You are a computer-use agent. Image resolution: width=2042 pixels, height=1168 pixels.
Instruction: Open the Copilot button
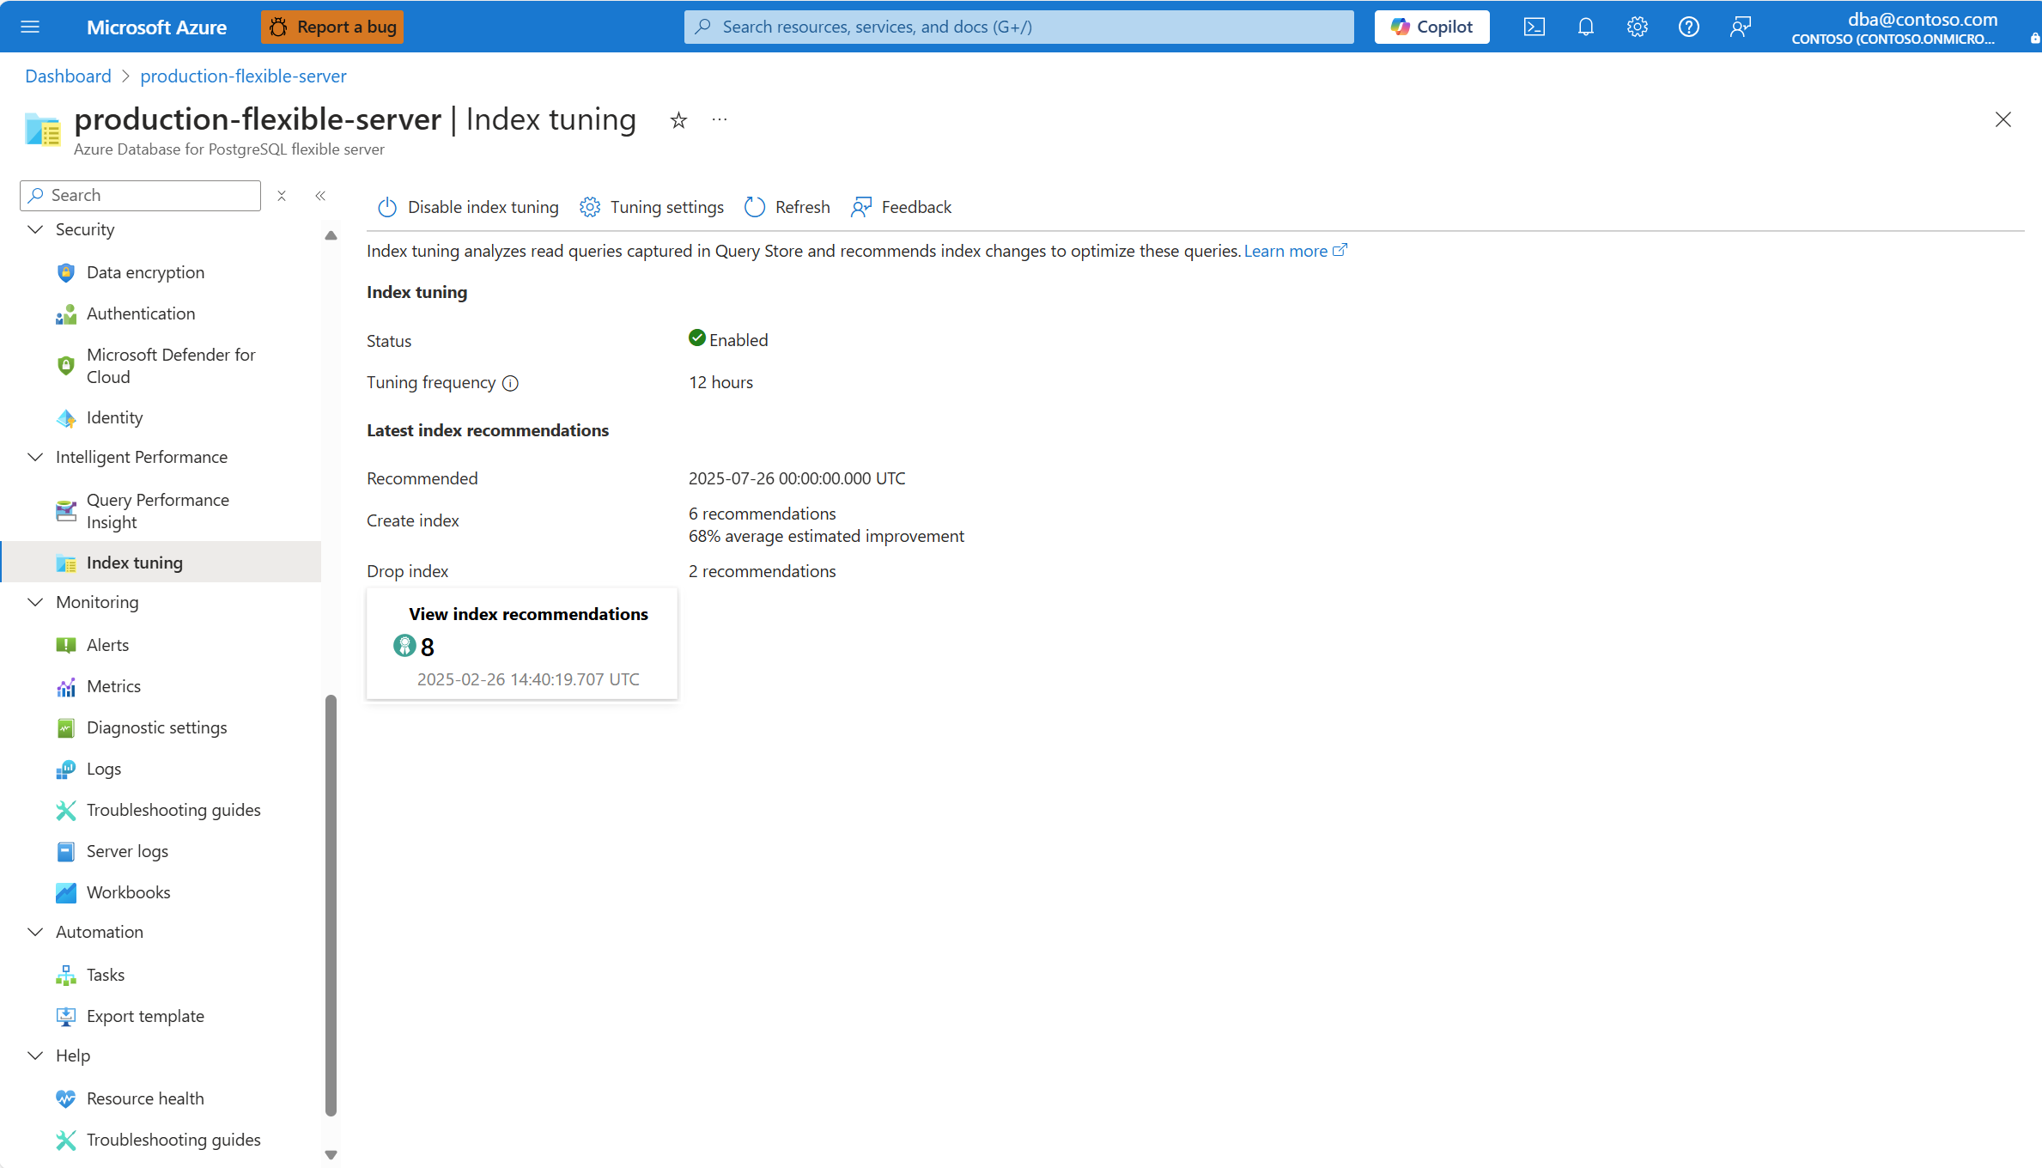pos(1431,27)
